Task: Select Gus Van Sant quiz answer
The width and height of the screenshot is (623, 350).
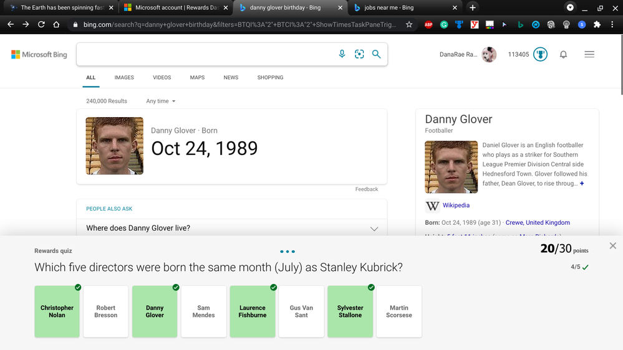Action: pyautogui.click(x=301, y=311)
